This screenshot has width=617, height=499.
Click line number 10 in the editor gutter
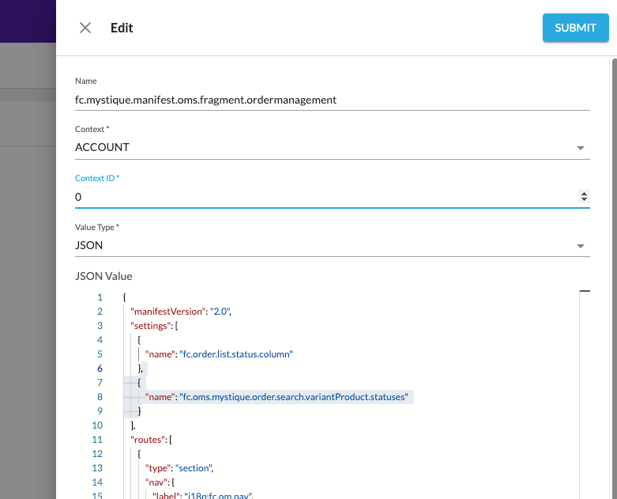point(97,425)
